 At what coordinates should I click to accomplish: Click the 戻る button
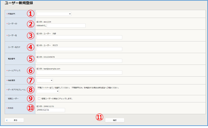tap(14, 120)
